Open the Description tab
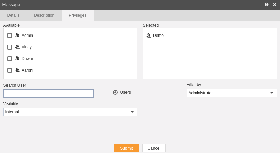This screenshot has width=280, height=153. pos(44,15)
